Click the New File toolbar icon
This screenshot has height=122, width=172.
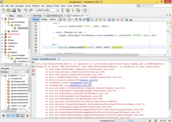coord(4,10)
